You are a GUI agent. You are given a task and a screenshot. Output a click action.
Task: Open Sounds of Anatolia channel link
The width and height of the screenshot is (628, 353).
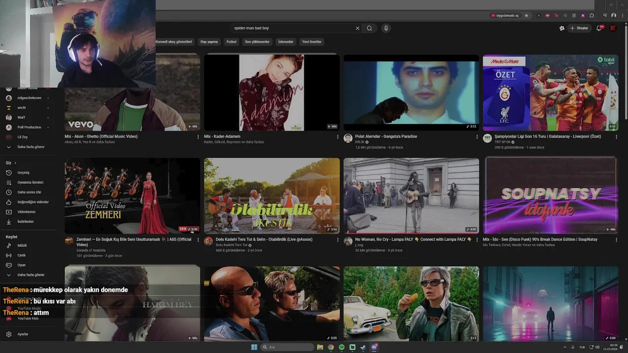tap(91, 251)
